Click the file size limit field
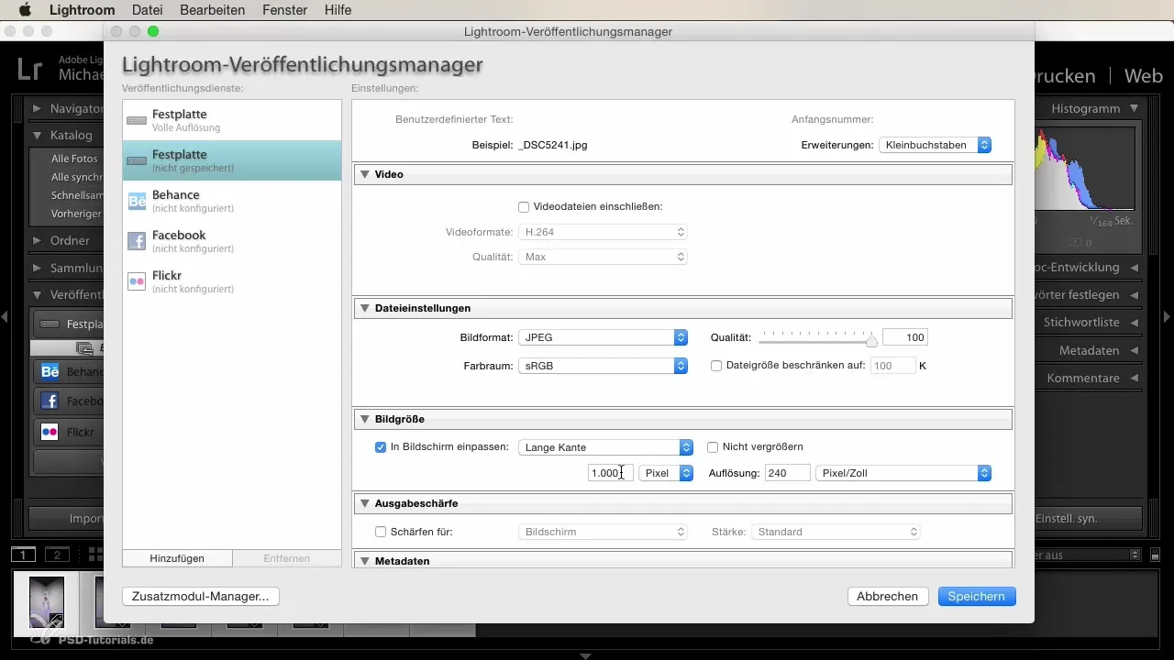 pos(892,366)
